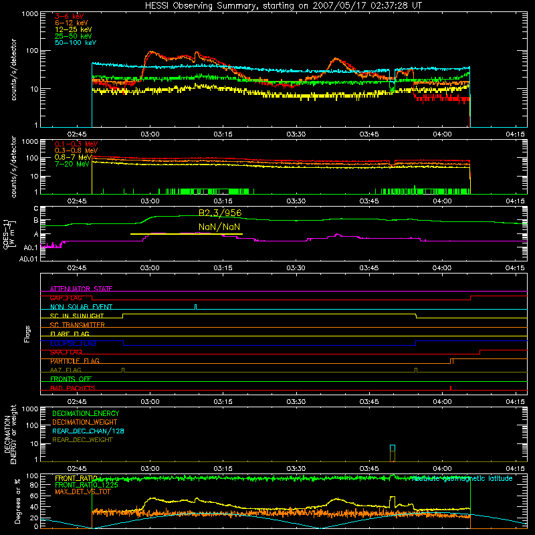Click the 03:45 tick label under top panel
The width and height of the screenshot is (535, 535).
point(369,134)
